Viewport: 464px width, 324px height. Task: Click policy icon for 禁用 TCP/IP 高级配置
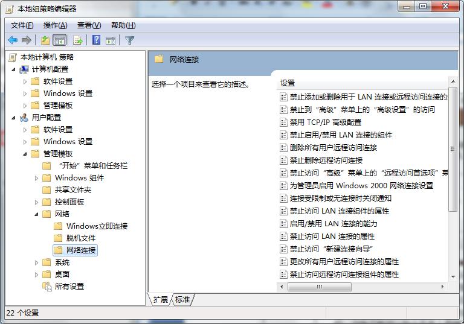[283, 122]
